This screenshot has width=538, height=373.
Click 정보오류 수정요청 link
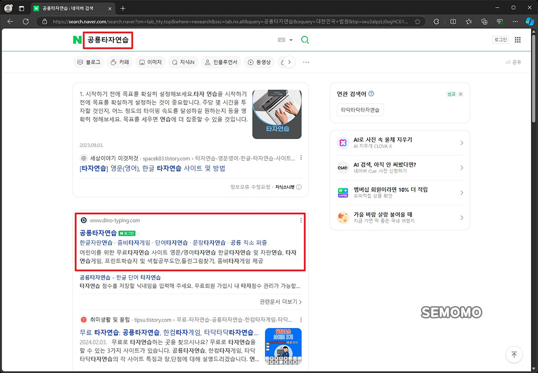point(250,187)
